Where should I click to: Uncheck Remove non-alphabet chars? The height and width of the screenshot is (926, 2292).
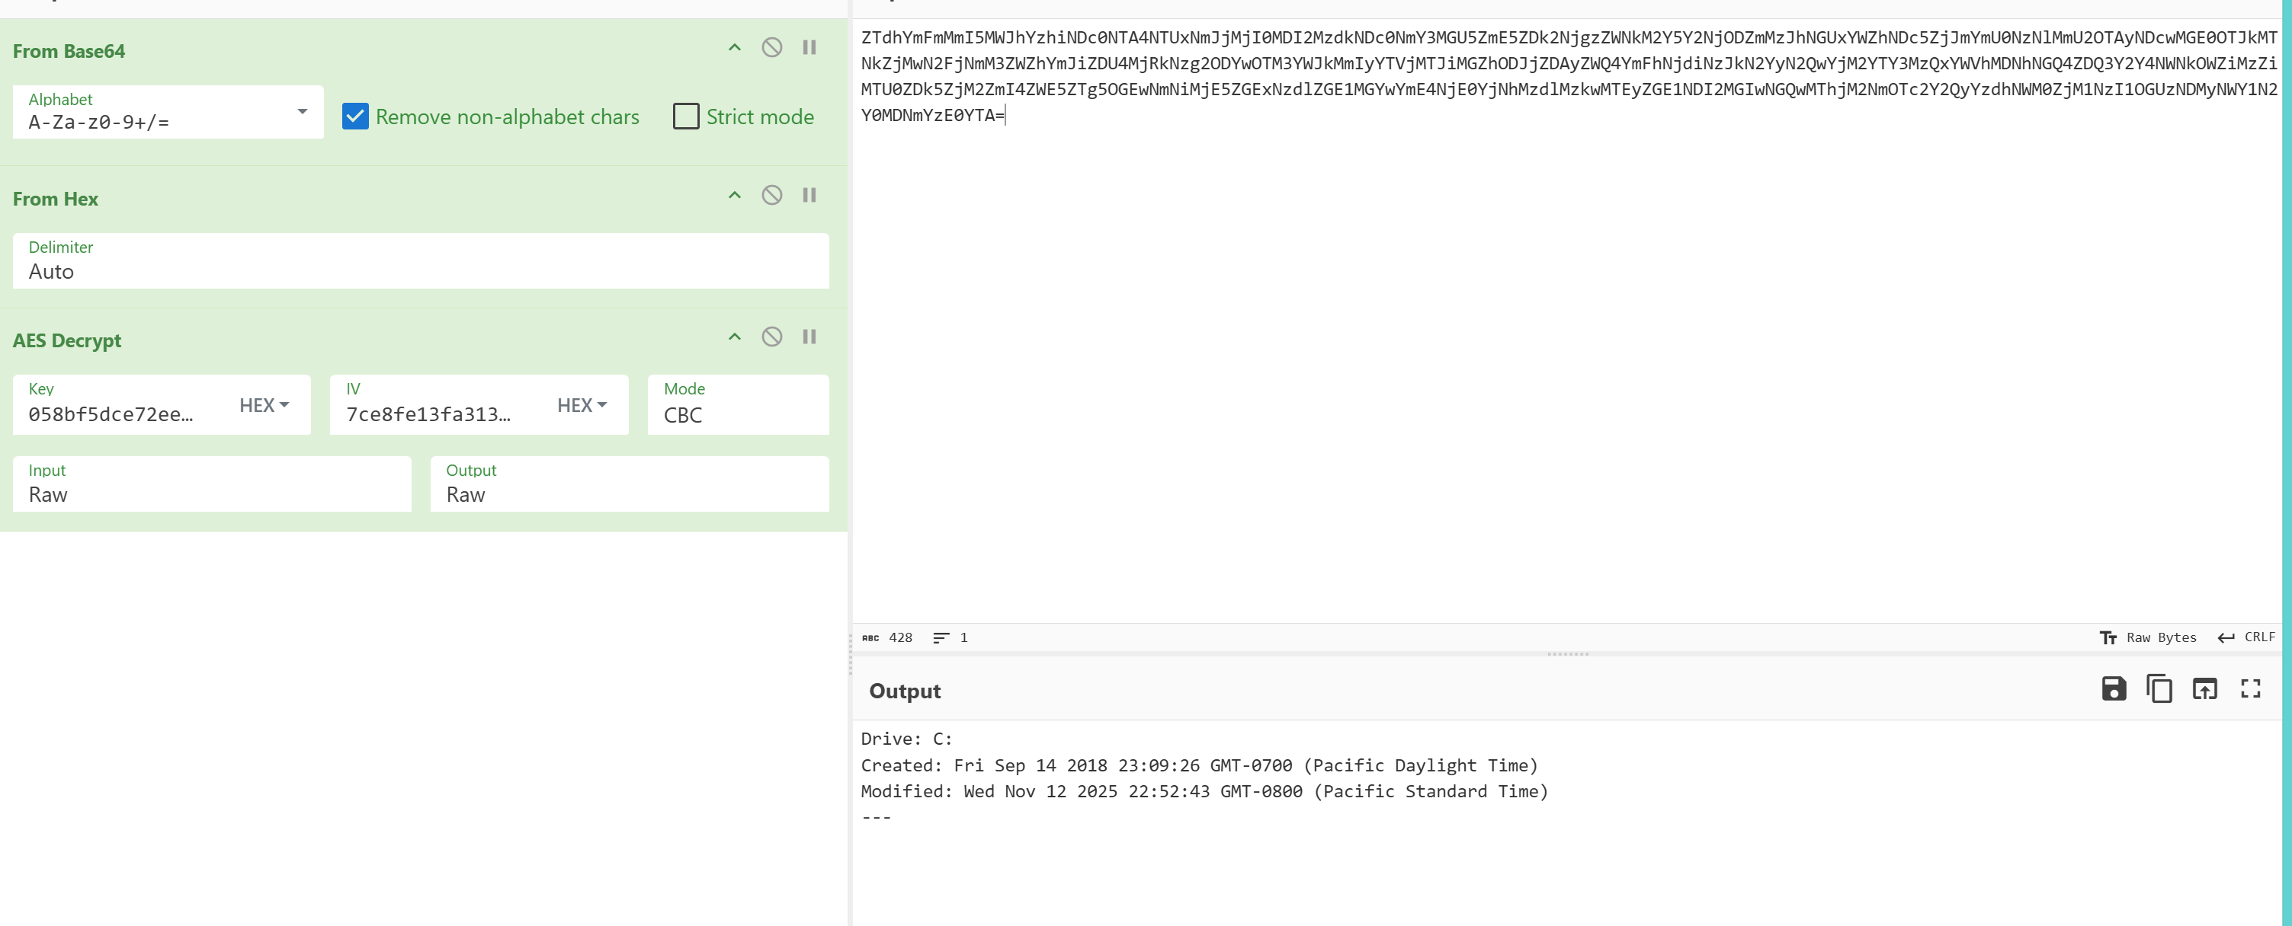coord(355,117)
